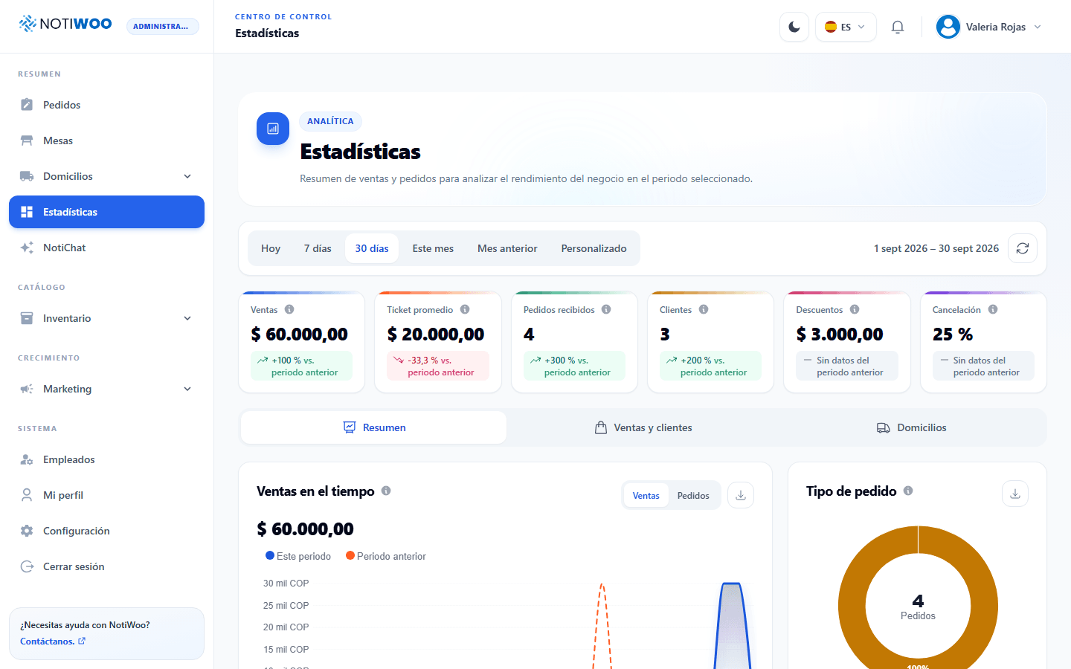Select the Este mes date range
Viewport: 1071px width, 669px height.
click(433, 248)
